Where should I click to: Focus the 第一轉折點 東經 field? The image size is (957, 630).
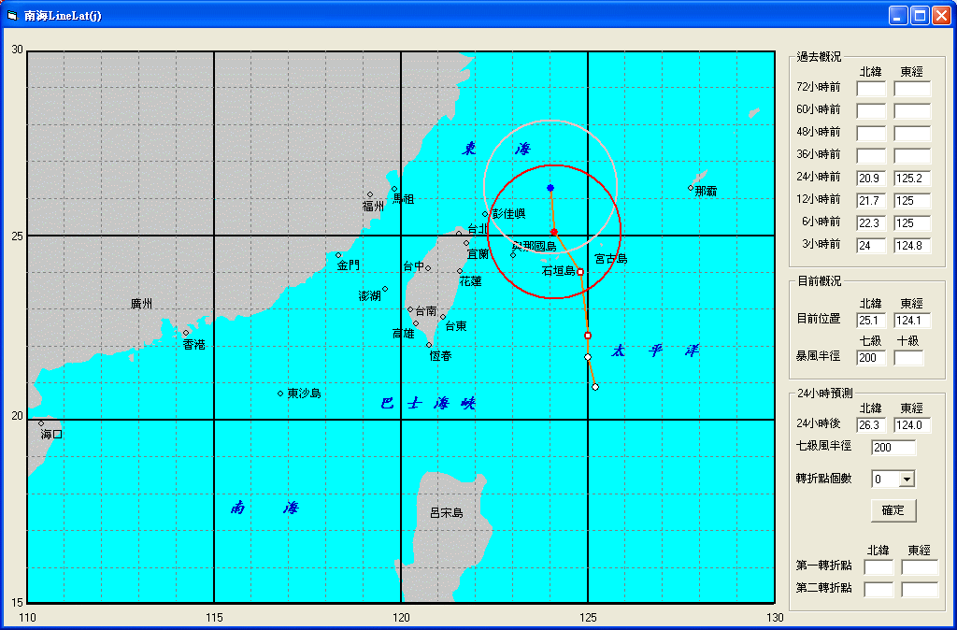point(920,567)
